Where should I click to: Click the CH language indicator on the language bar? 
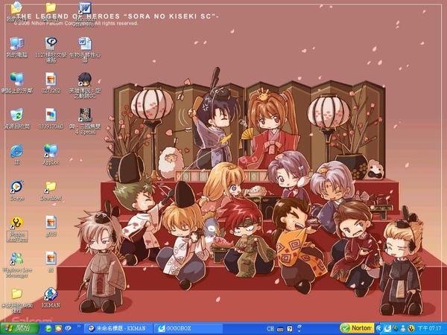(x=270, y=329)
